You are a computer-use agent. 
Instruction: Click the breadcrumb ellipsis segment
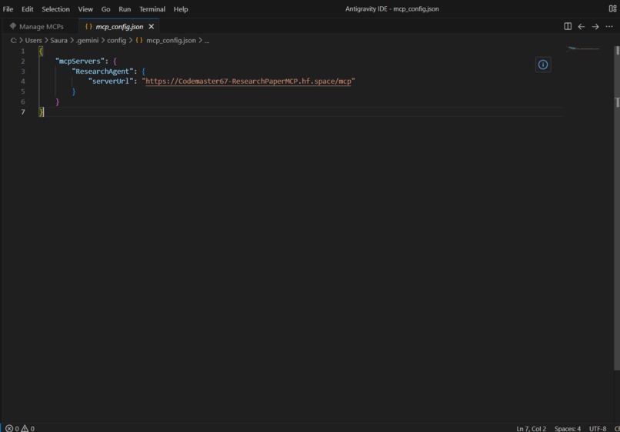[x=207, y=40]
